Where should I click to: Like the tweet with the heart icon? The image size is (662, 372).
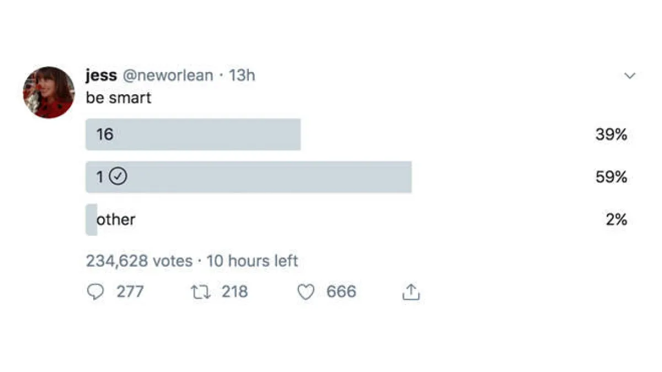coord(306,292)
